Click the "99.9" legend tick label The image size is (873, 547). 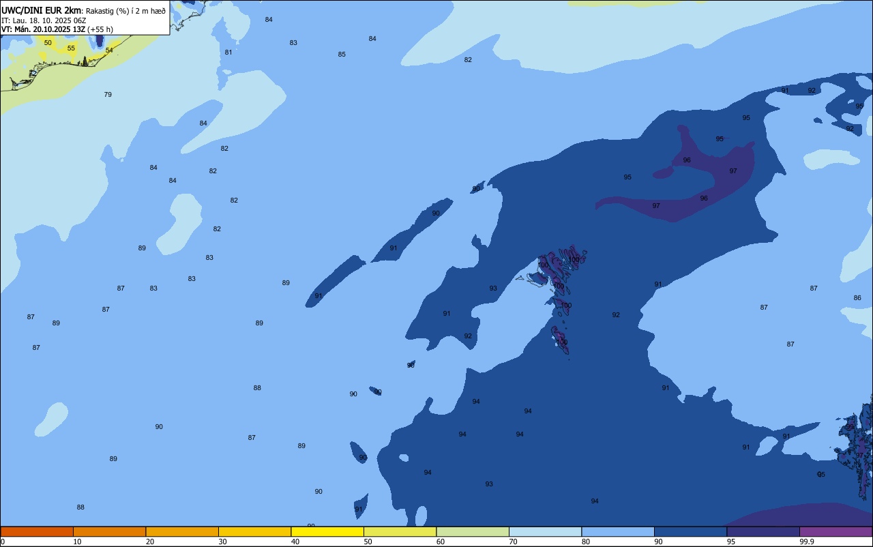[807, 542]
